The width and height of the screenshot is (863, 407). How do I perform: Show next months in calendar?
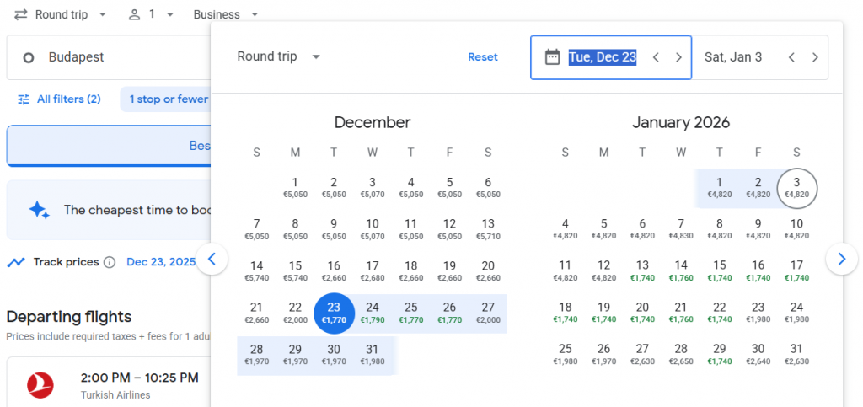click(x=842, y=259)
